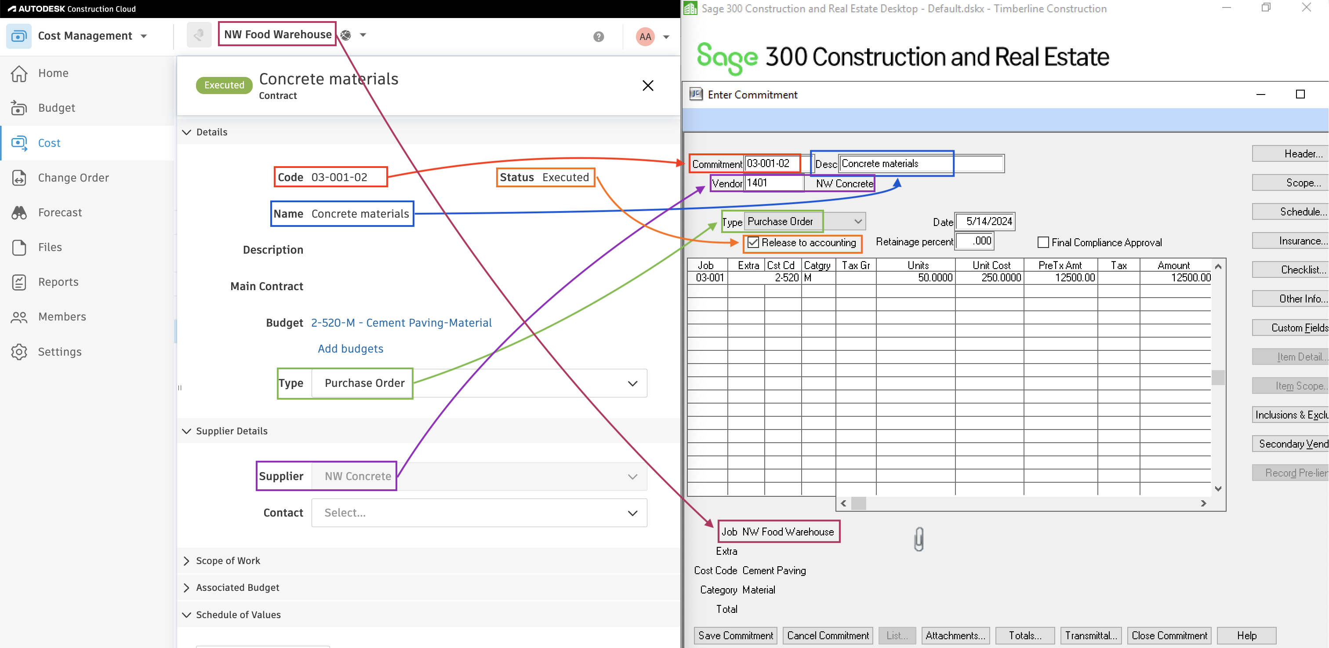Open the project switcher dropdown arrow
This screenshot has height=648, width=1329.
coord(363,35)
